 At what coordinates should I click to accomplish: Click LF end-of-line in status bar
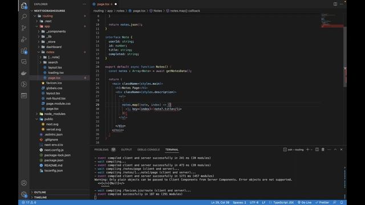263,203
